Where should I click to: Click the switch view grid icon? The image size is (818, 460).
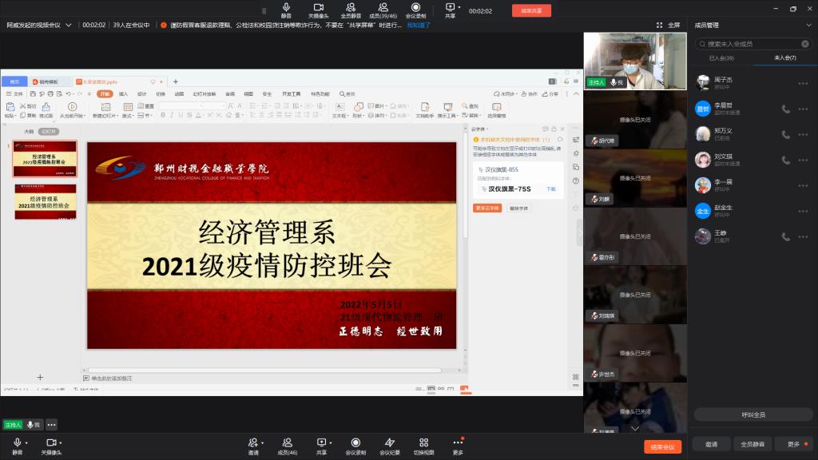click(423, 446)
